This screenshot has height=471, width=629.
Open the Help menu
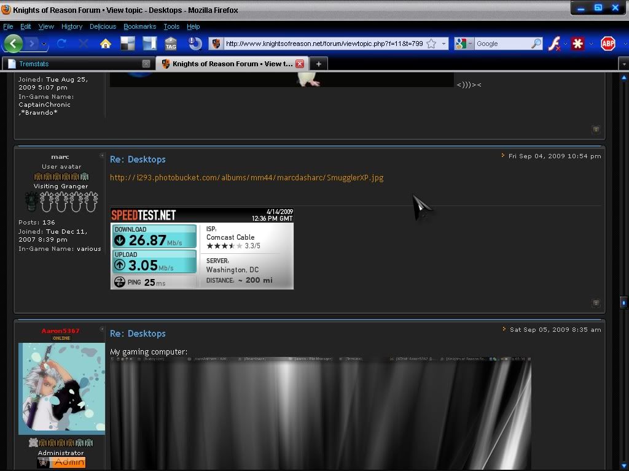(x=193, y=26)
